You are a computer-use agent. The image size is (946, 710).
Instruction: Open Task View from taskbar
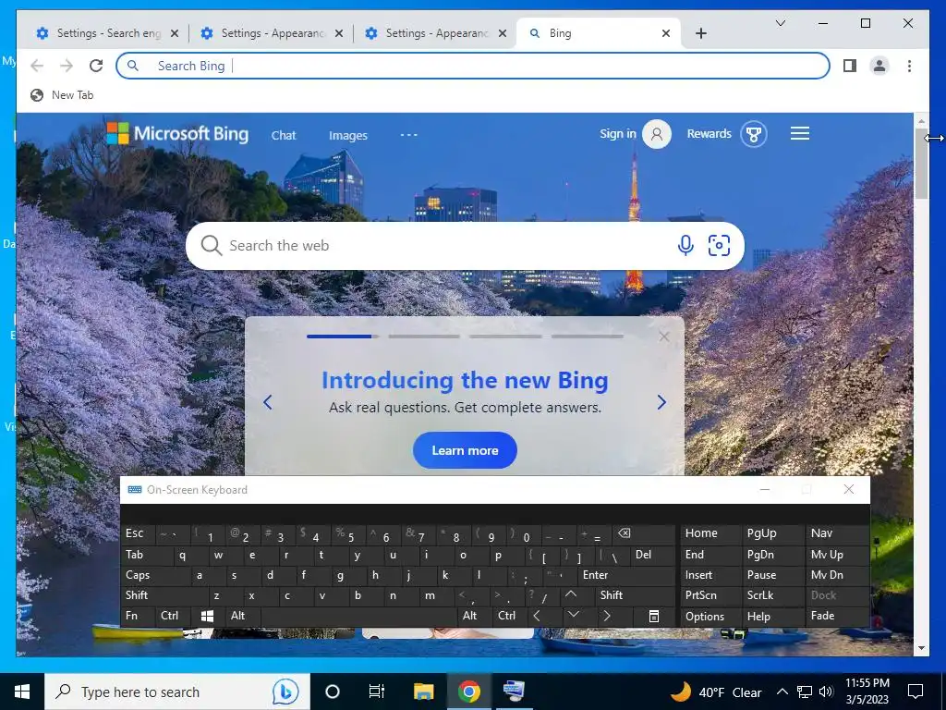tap(377, 692)
